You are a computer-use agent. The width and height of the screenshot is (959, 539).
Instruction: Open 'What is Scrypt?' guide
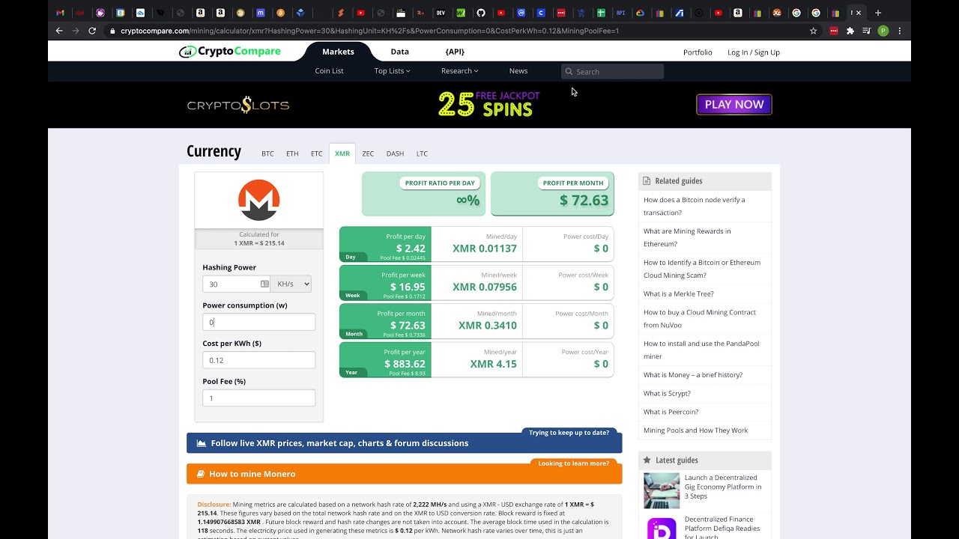[667, 394]
